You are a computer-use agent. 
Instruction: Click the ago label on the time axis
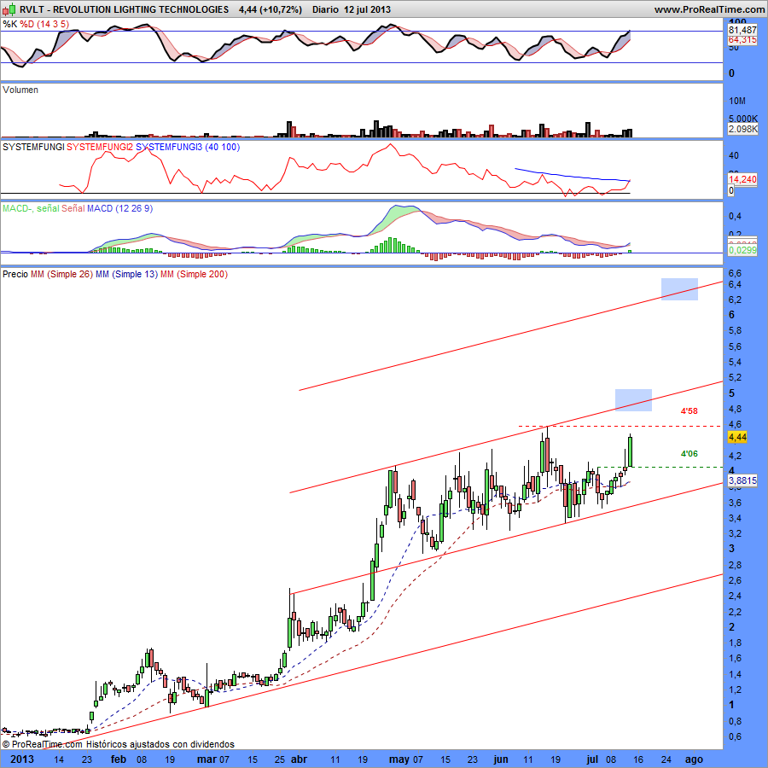(694, 759)
